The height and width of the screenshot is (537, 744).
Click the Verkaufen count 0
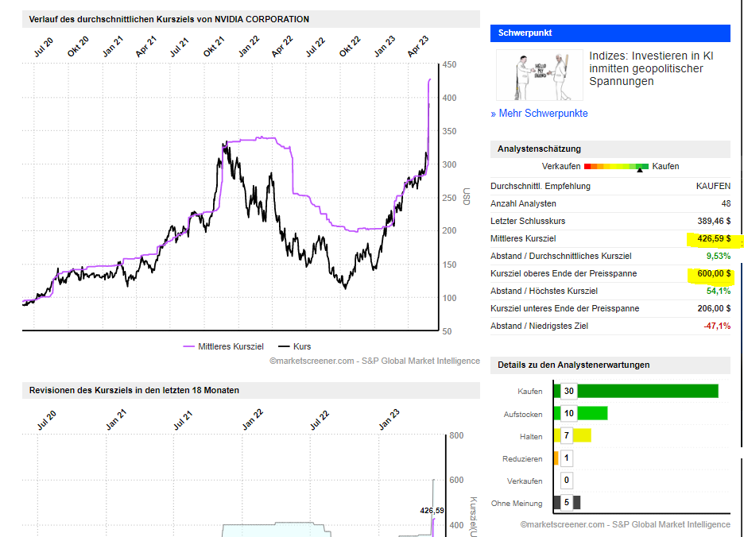[x=567, y=480]
